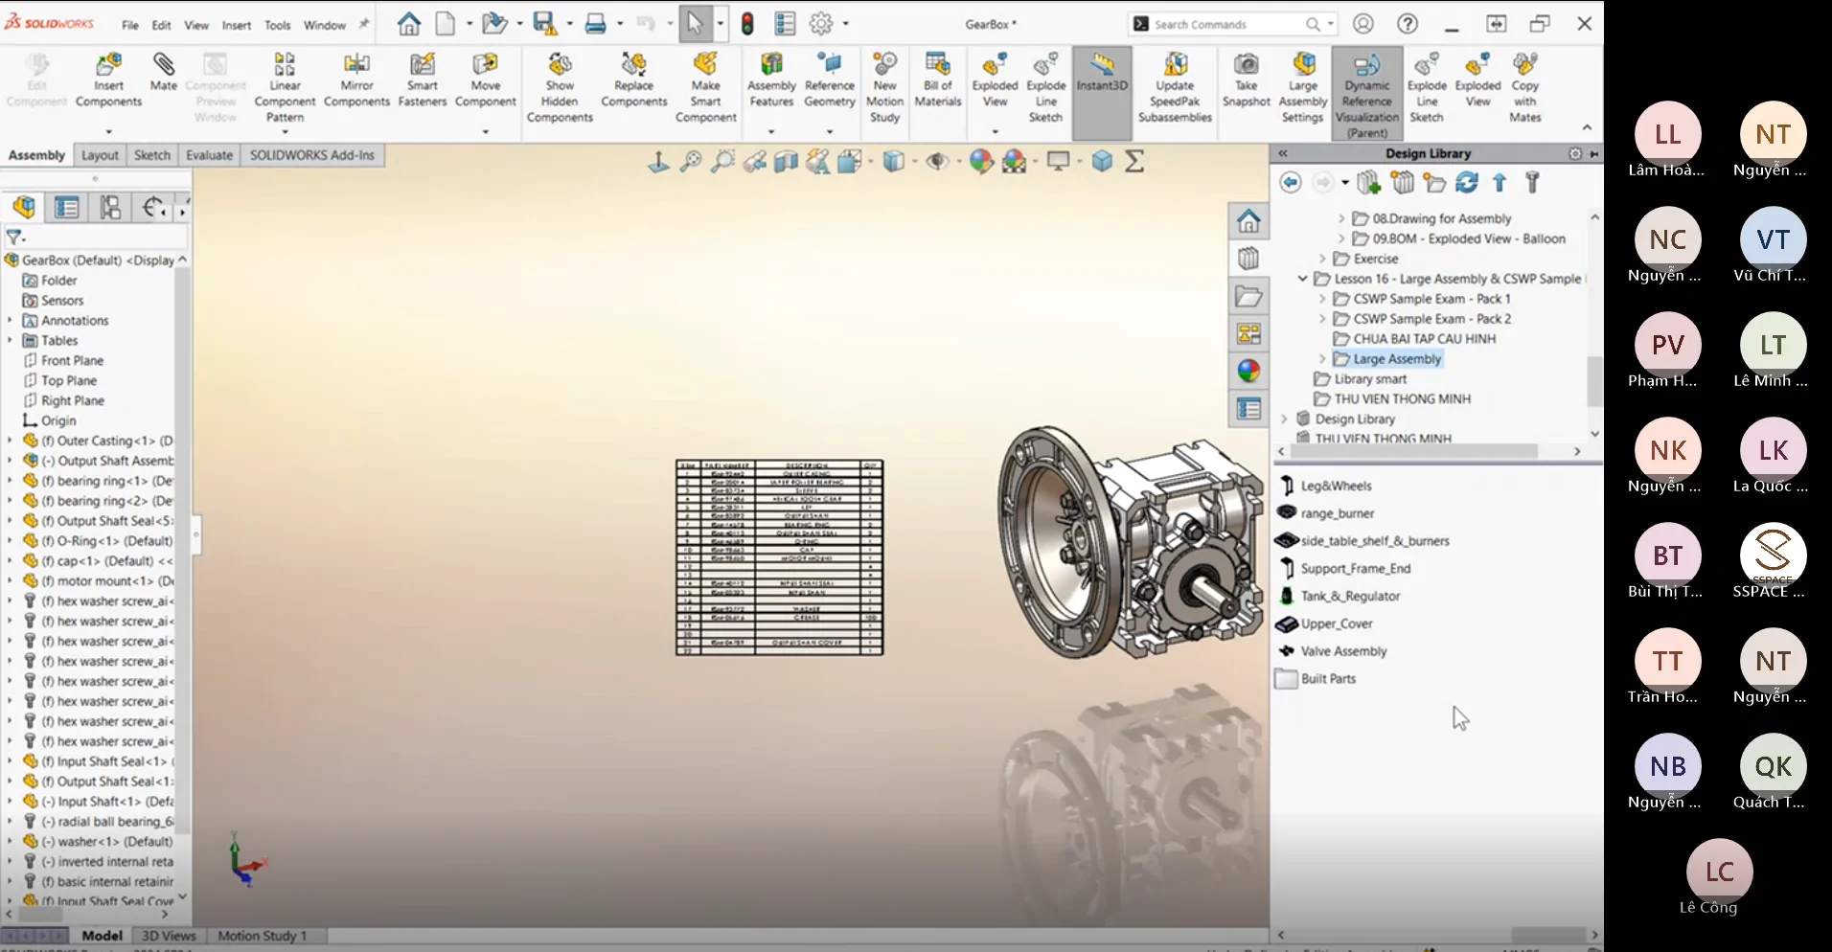The height and width of the screenshot is (952, 1832).
Task: Switch to the Sketch tab
Action: tap(151, 155)
